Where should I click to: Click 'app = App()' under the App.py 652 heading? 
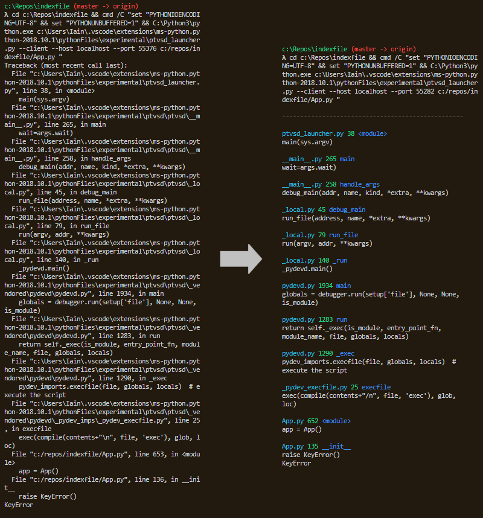pyautogui.click(x=302, y=429)
